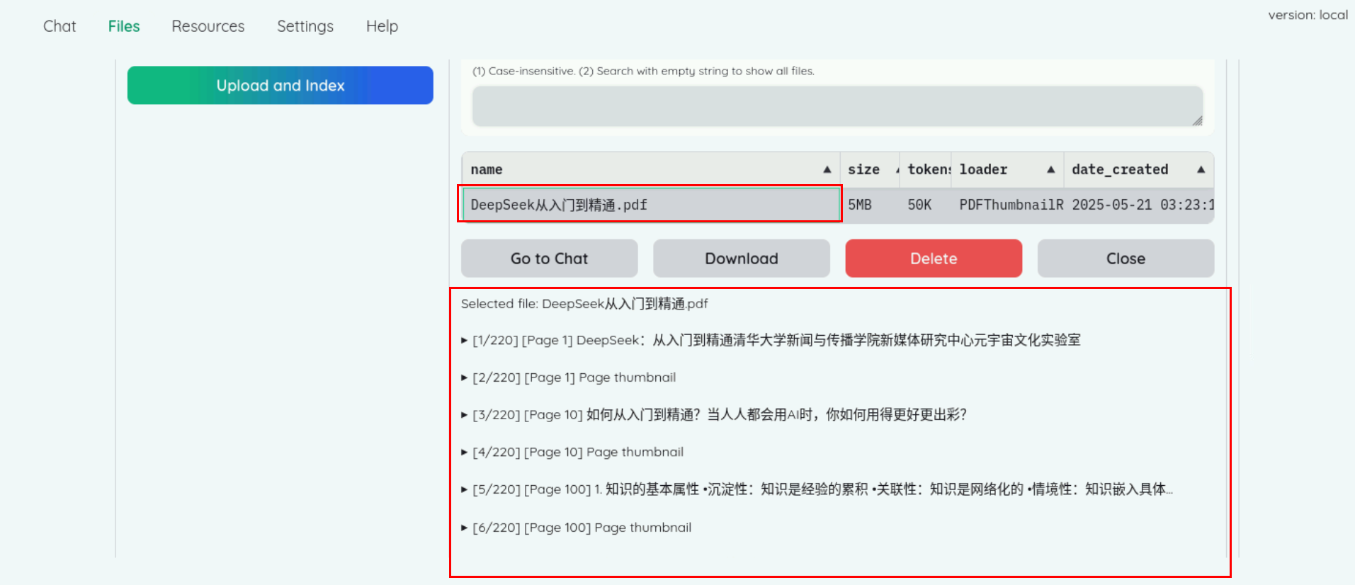Expand chunk 3/220 Page 10 entry
This screenshot has height=585, width=1355.
coord(714,414)
